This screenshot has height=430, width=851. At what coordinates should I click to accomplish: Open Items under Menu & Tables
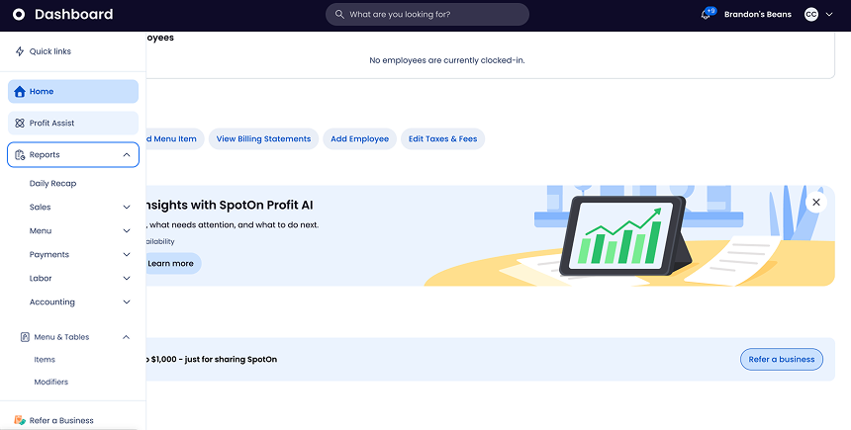tap(45, 360)
